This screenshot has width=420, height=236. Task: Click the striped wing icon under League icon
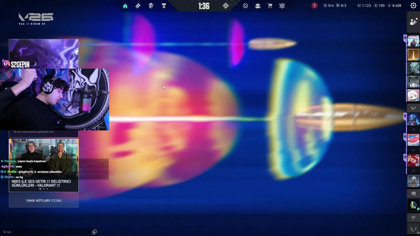coord(413,218)
